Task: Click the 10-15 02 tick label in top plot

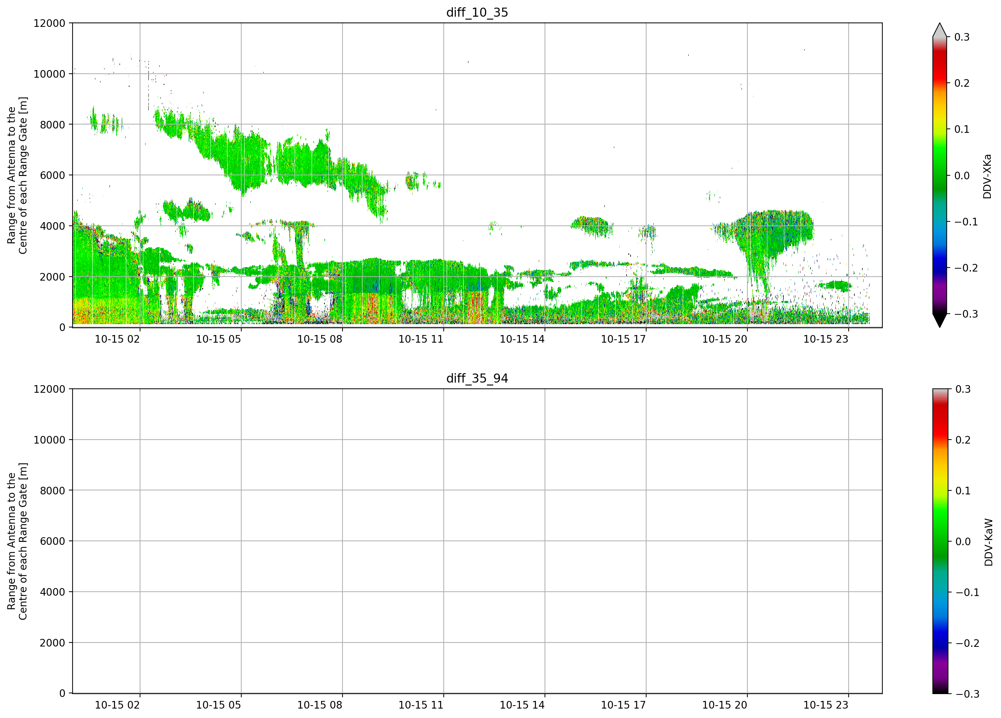Action: [x=117, y=339]
